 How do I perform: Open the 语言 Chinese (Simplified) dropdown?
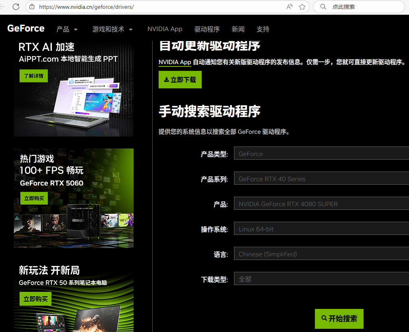coord(321,253)
